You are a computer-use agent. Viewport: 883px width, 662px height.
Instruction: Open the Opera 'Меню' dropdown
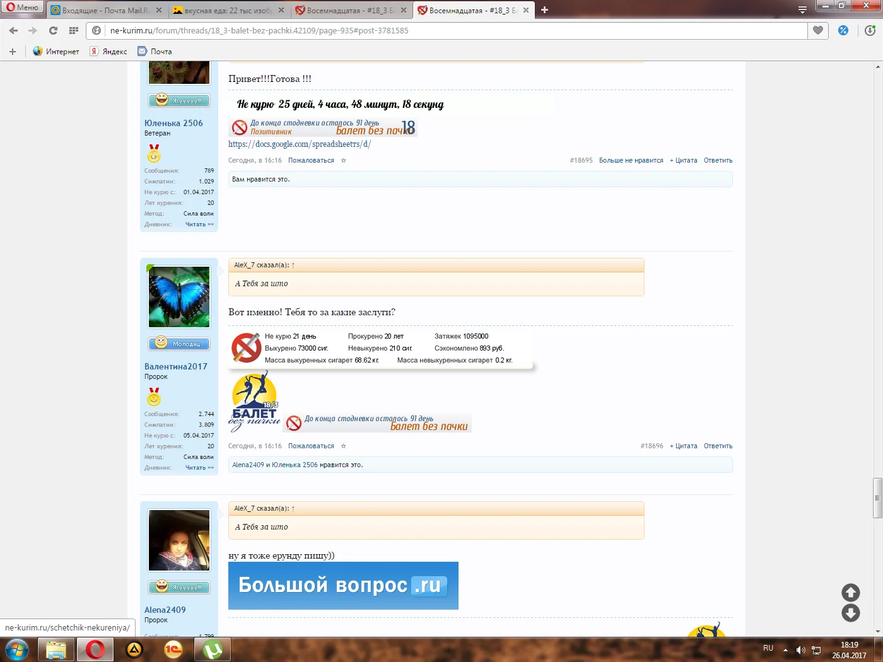[x=22, y=8]
